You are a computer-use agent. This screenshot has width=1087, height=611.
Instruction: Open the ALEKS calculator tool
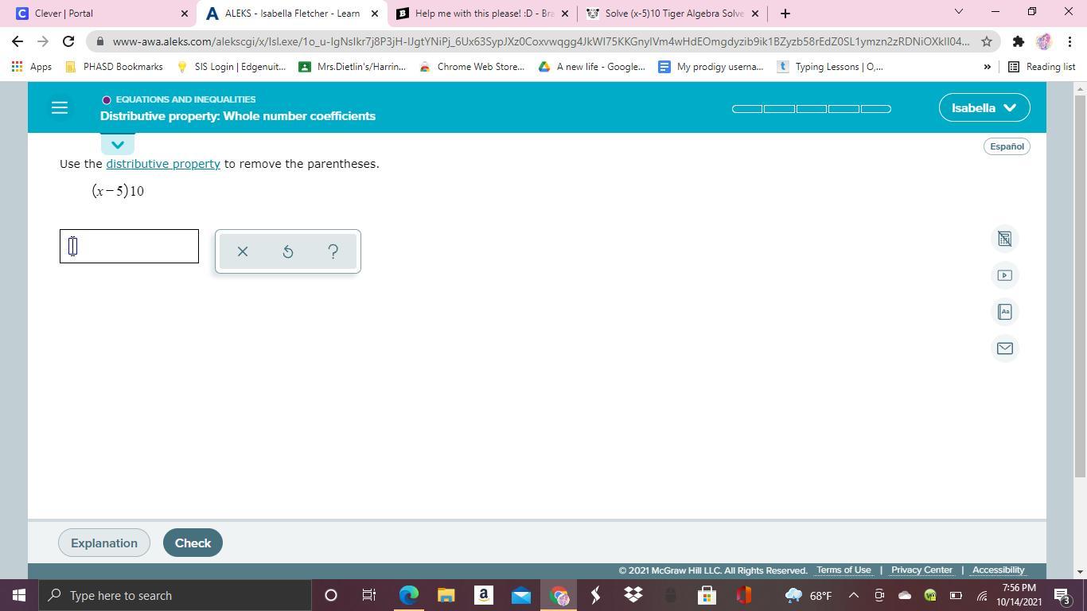click(1004, 239)
